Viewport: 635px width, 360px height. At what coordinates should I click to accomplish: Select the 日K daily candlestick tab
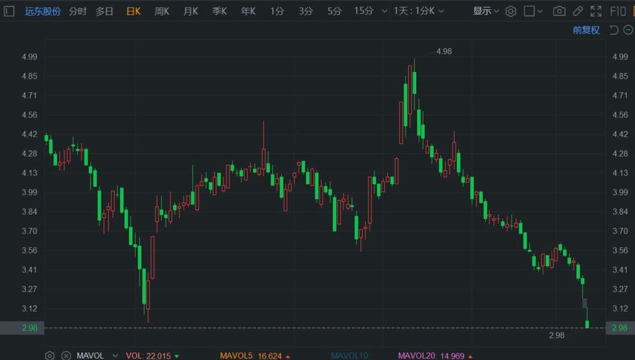133,11
